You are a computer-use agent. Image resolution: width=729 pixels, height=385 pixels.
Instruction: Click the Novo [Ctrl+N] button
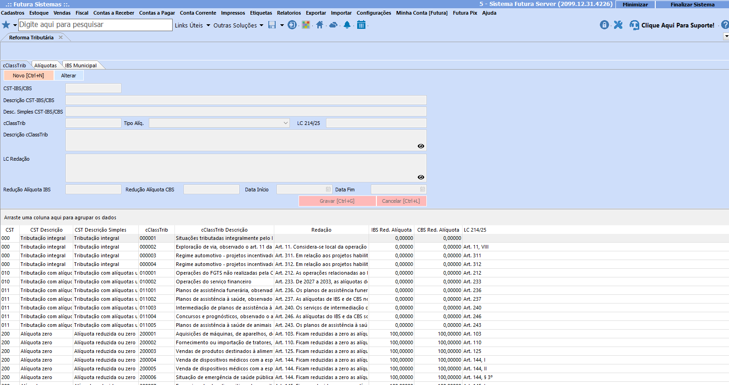point(28,76)
